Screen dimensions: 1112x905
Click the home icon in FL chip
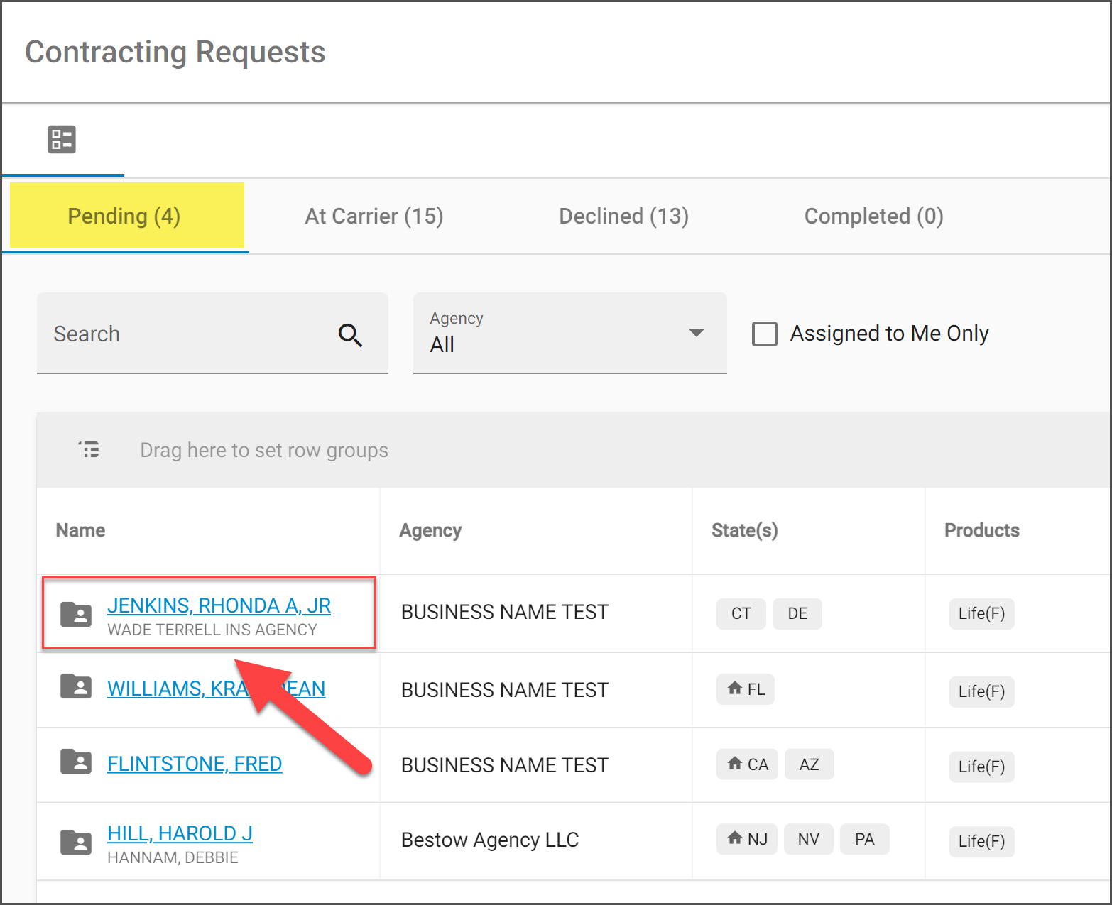735,688
